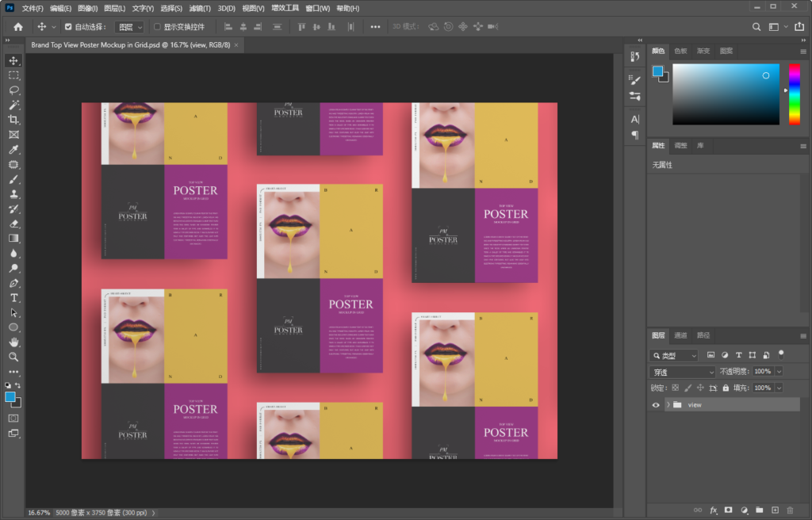Toggle adjustment layer filter
The height and width of the screenshot is (520, 812).
[725, 355]
